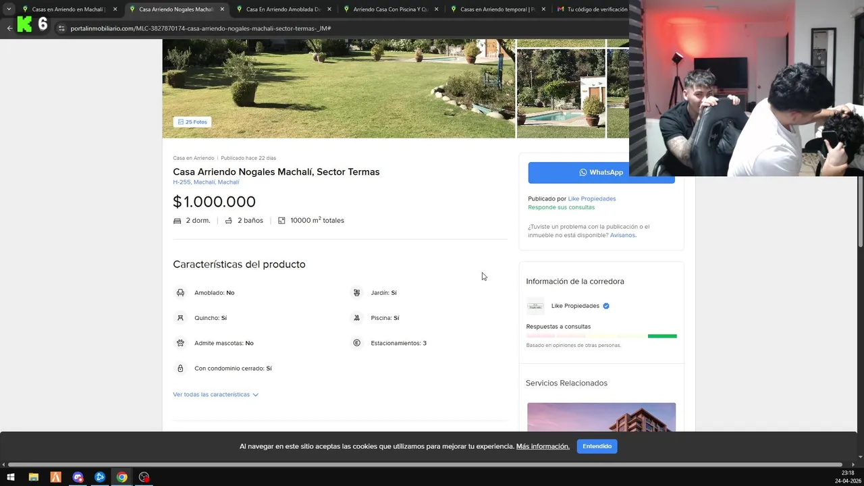Close the Casa En Arriendo Amoblada tab

click(x=329, y=9)
